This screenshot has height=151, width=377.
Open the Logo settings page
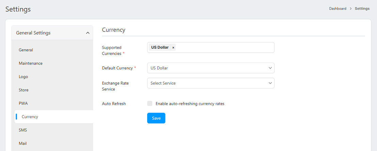click(x=23, y=77)
